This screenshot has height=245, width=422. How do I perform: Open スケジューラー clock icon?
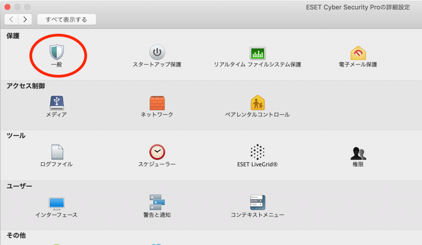point(157,152)
